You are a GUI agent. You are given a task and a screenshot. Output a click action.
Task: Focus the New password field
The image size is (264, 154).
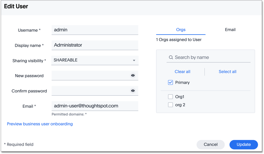[x=90, y=76]
